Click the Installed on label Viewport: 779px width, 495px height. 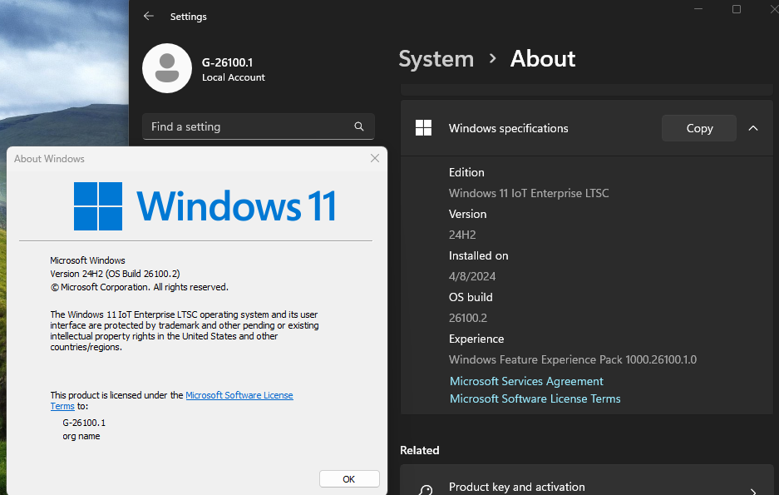point(478,255)
